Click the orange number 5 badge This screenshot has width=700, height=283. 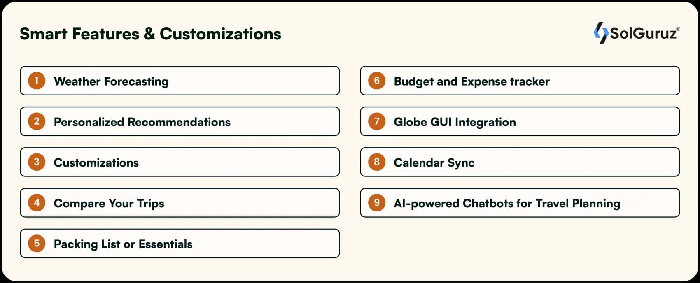[37, 244]
